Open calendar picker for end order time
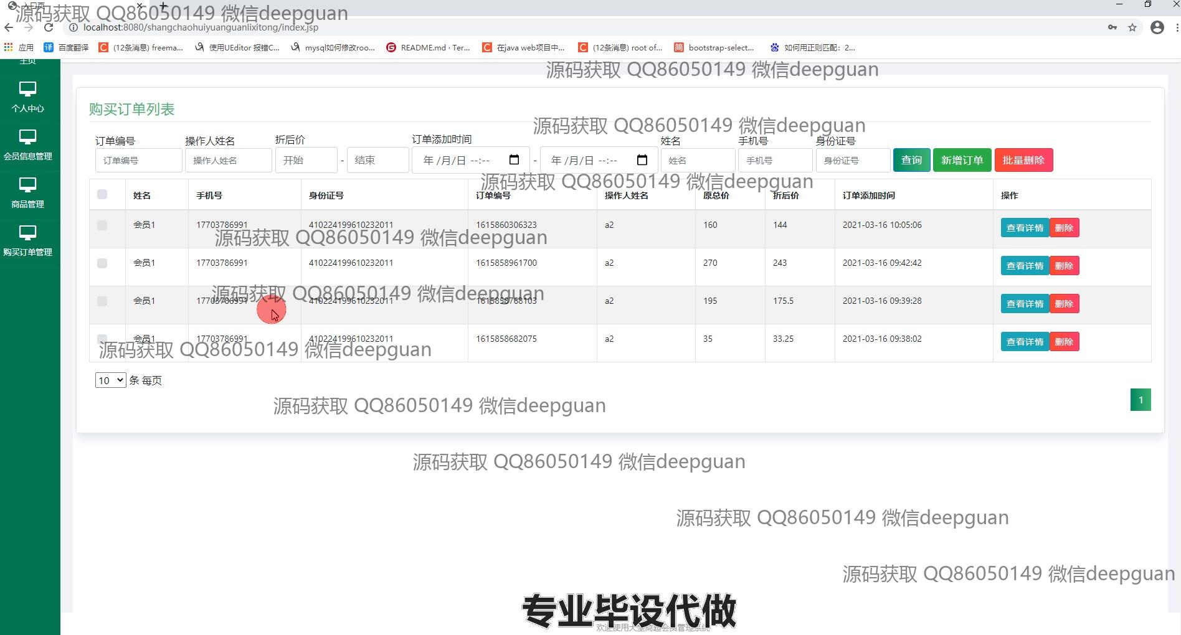Image resolution: width=1181 pixels, height=635 pixels. (x=642, y=160)
